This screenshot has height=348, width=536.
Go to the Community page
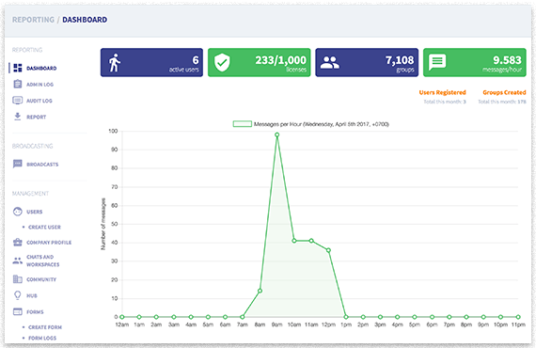click(x=41, y=279)
